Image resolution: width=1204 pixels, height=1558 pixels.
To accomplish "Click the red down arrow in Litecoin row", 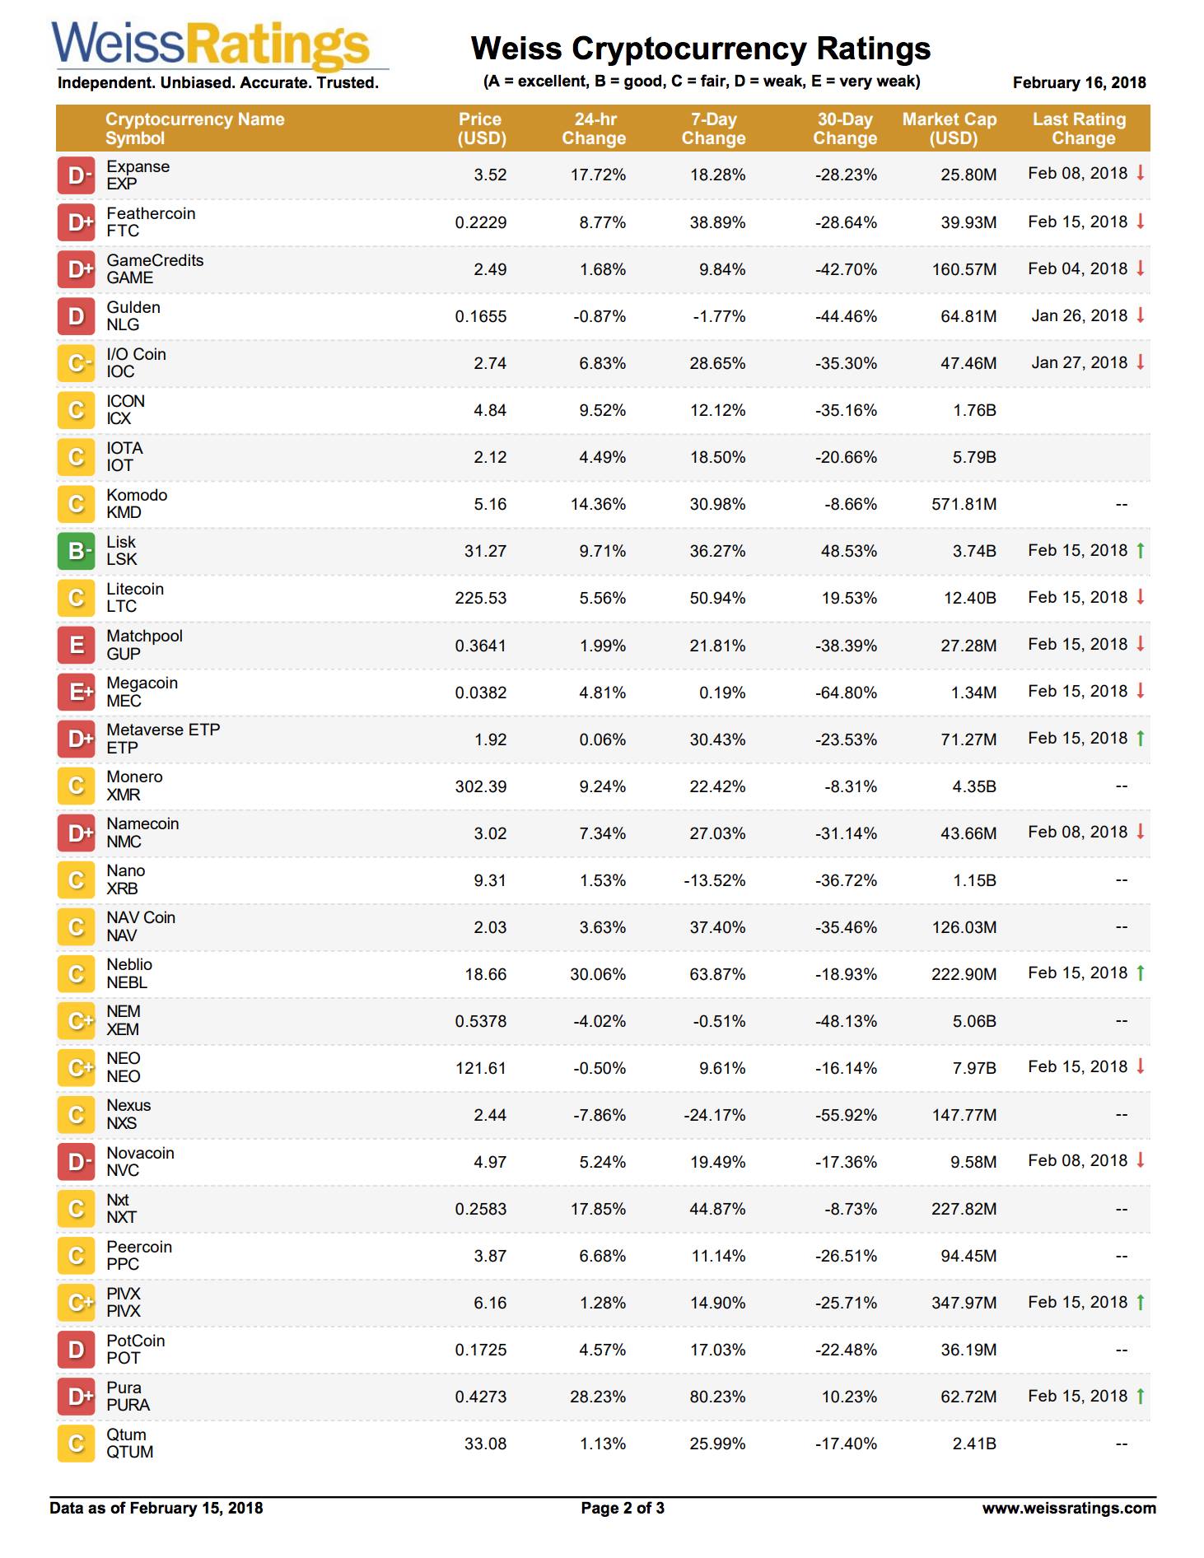I will click(x=1141, y=597).
